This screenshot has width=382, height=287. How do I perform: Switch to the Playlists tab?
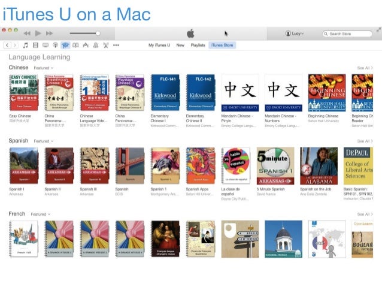pyautogui.click(x=198, y=45)
